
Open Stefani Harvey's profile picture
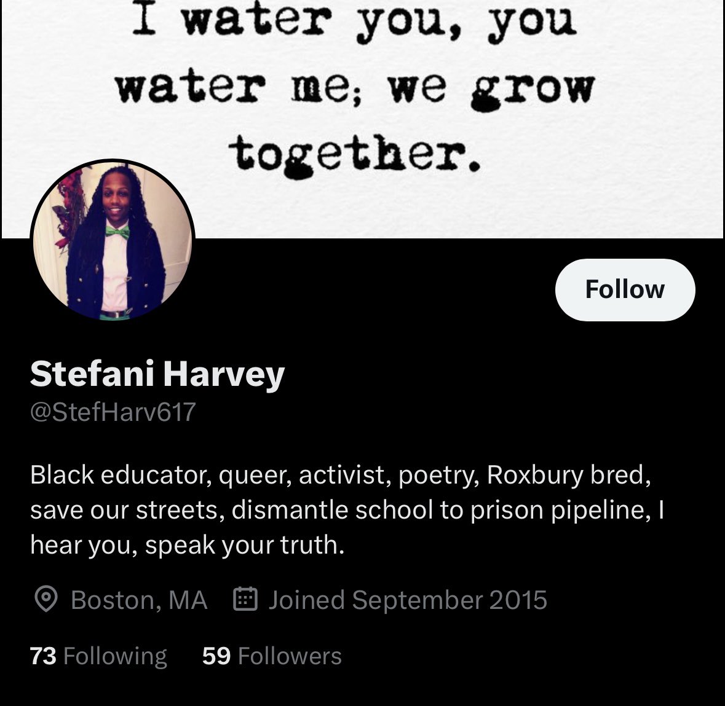[113, 240]
